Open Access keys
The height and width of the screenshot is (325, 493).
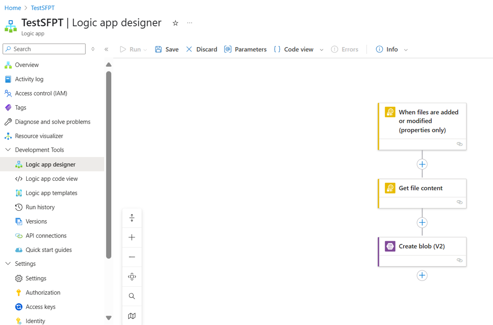(40, 307)
